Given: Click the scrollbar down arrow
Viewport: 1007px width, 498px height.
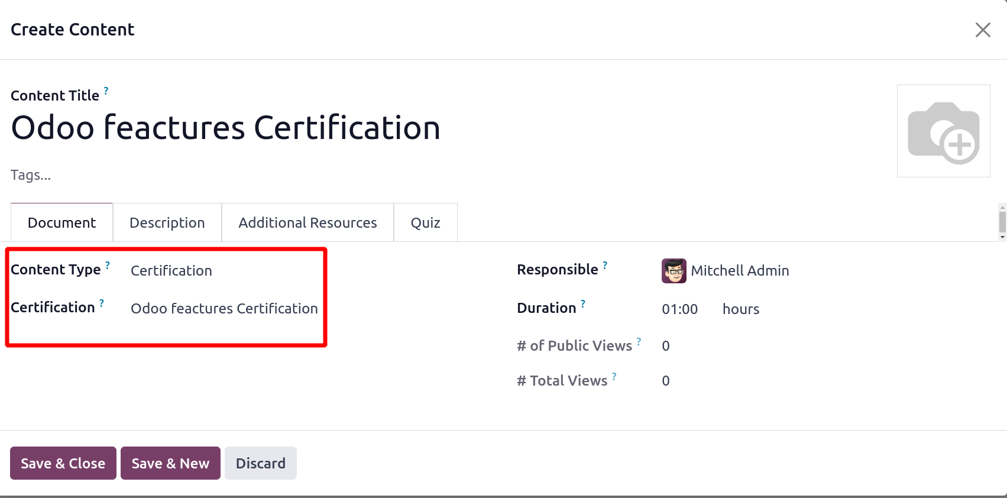Looking at the screenshot, I should [1002, 237].
